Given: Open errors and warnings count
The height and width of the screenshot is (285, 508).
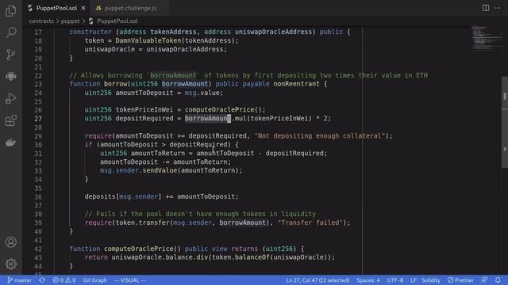Looking at the screenshot, I should 64,280.
